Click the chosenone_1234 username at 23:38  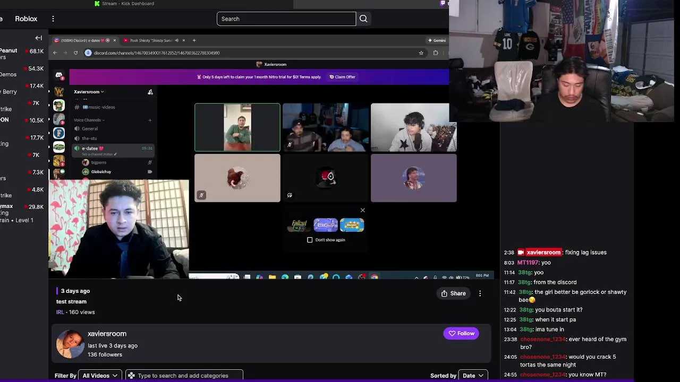coord(543,339)
